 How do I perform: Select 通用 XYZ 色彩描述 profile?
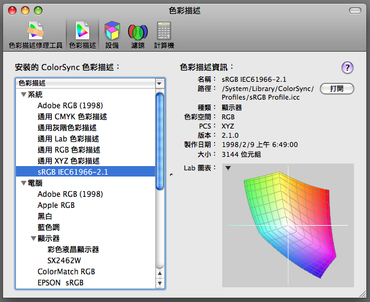[x=68, y=161]
